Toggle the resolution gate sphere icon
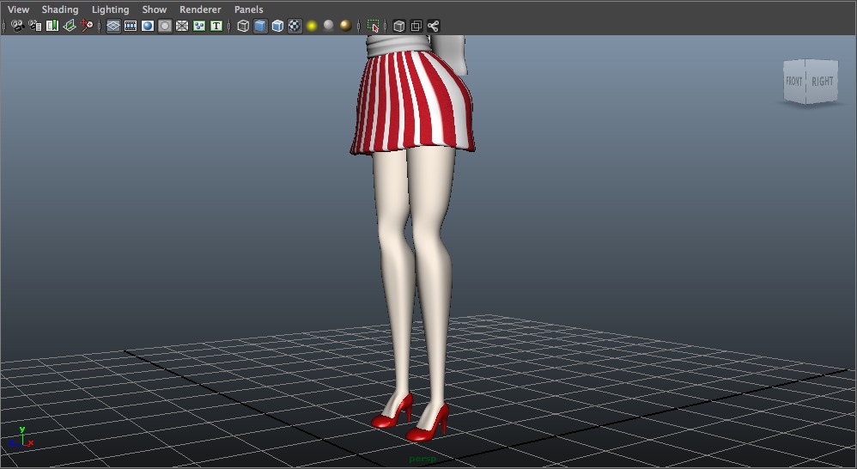 [148, 26]
